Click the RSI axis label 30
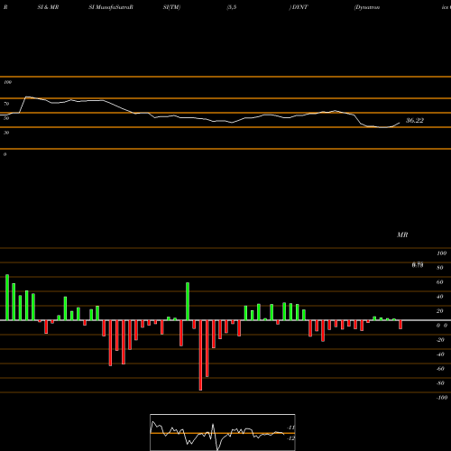The width and height of the screenshot is (451, 451). tap(6, 133)
